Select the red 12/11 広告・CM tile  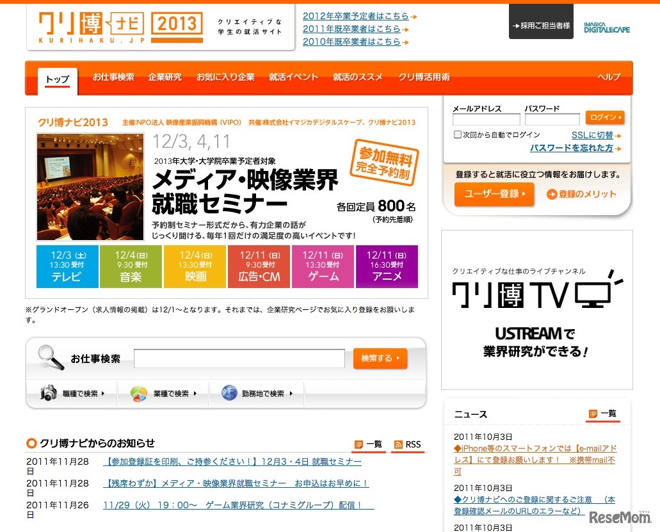point(259,266)
